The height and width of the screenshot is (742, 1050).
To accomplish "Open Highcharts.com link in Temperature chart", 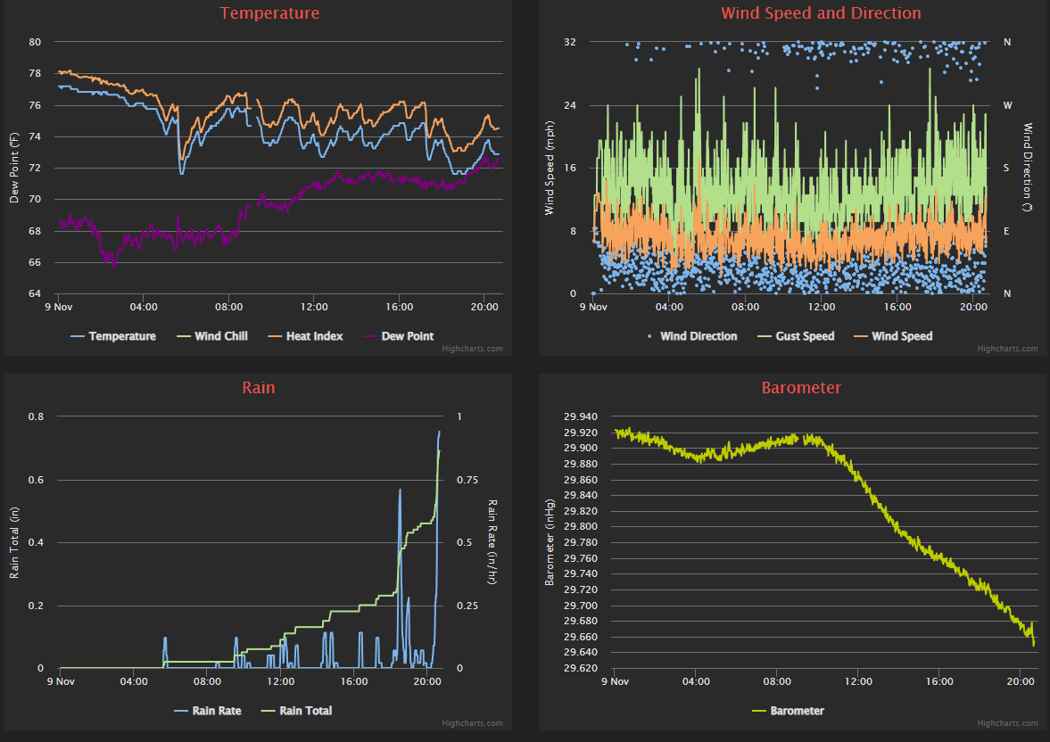I will (x=472, y=348).
